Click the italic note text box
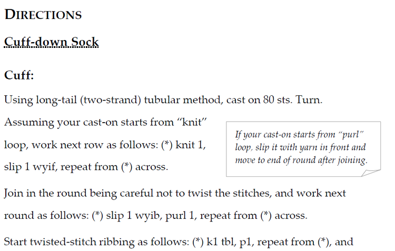Screen dimensions: 395x251 point(303,149)
